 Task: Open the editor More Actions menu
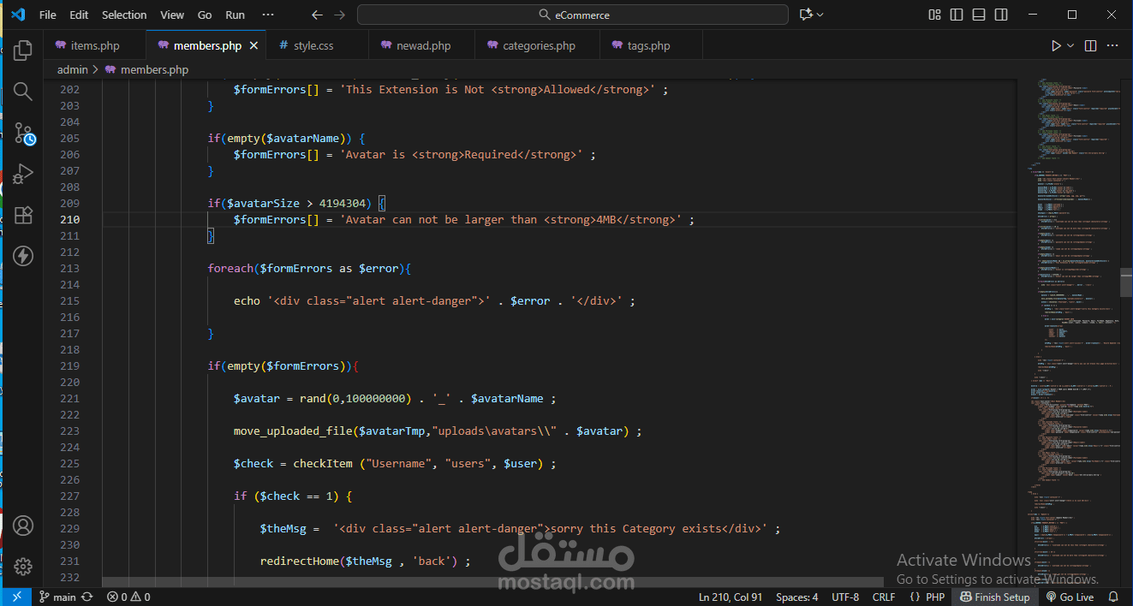point(1113,45)
